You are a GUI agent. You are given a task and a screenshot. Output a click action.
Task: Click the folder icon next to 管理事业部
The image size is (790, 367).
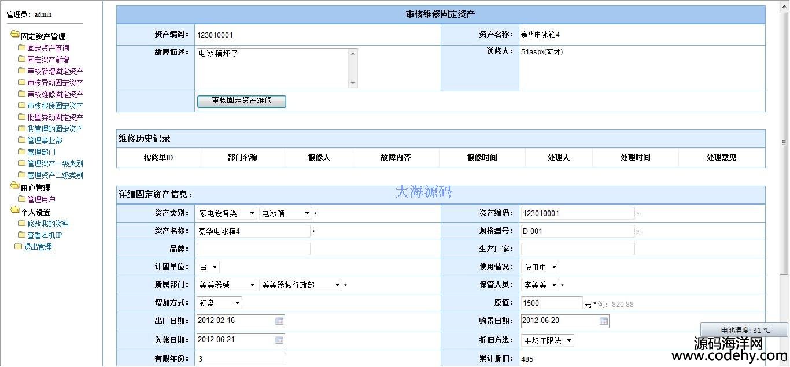pos(21,140)
